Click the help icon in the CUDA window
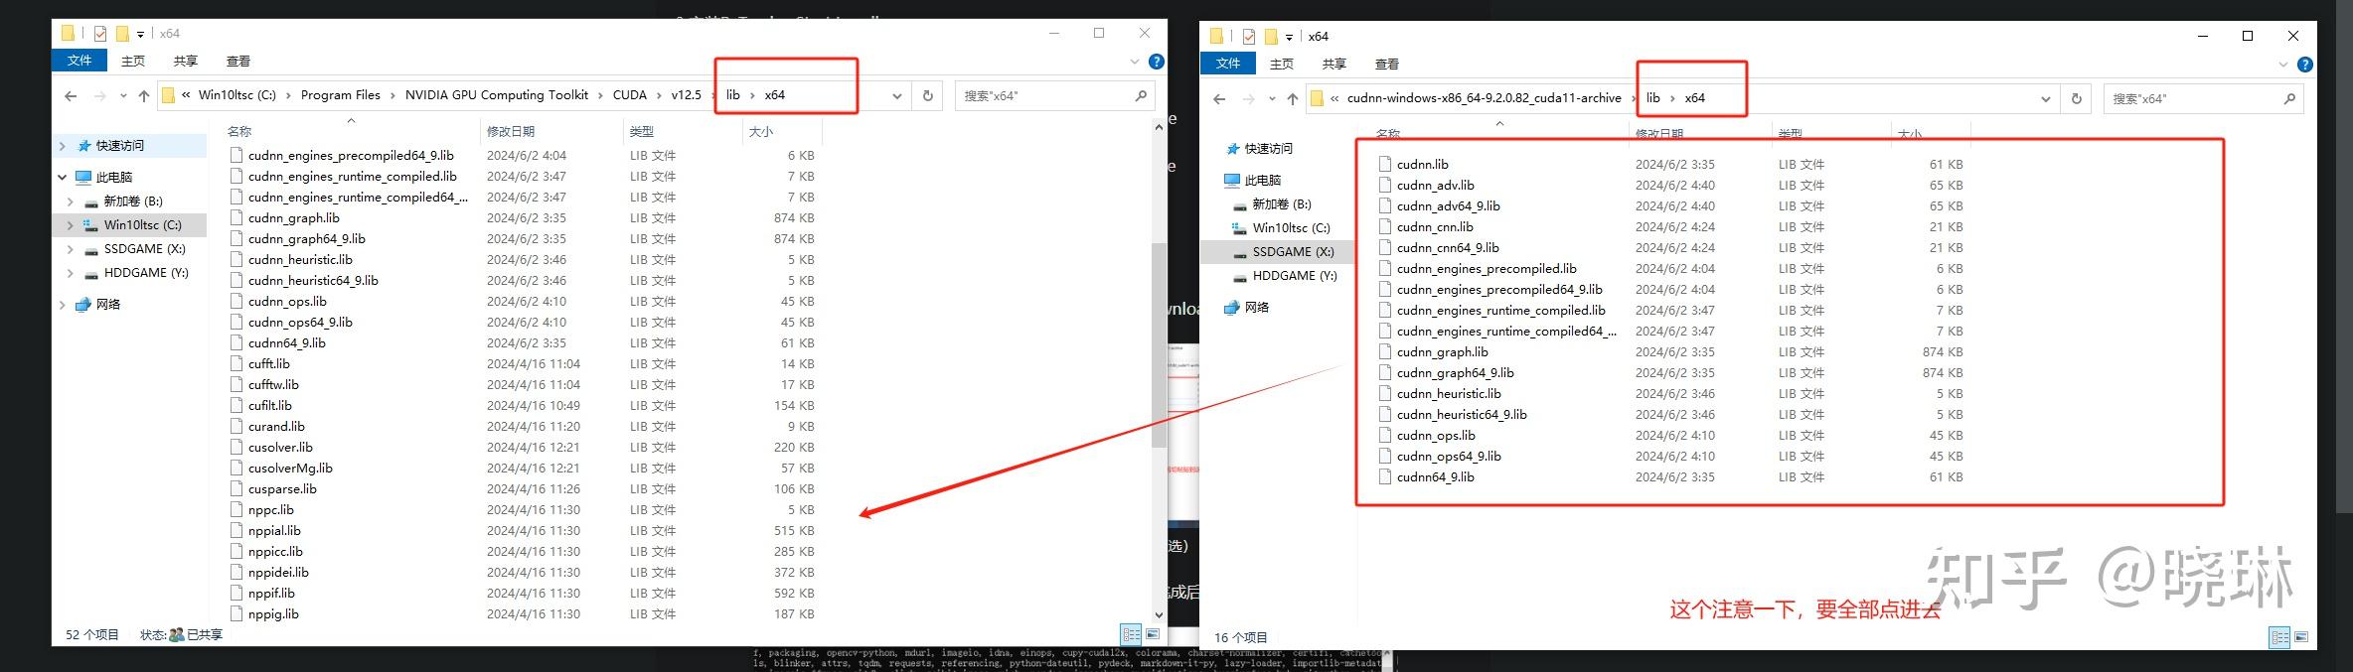The image size is (2353, 672). click(x=1157, y=62)
